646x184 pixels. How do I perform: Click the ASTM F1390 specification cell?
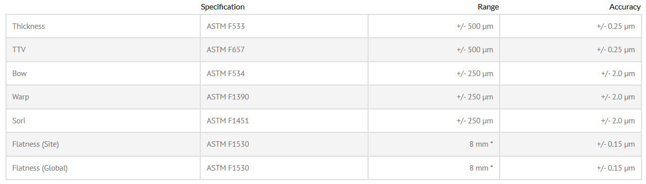(284, 97)
